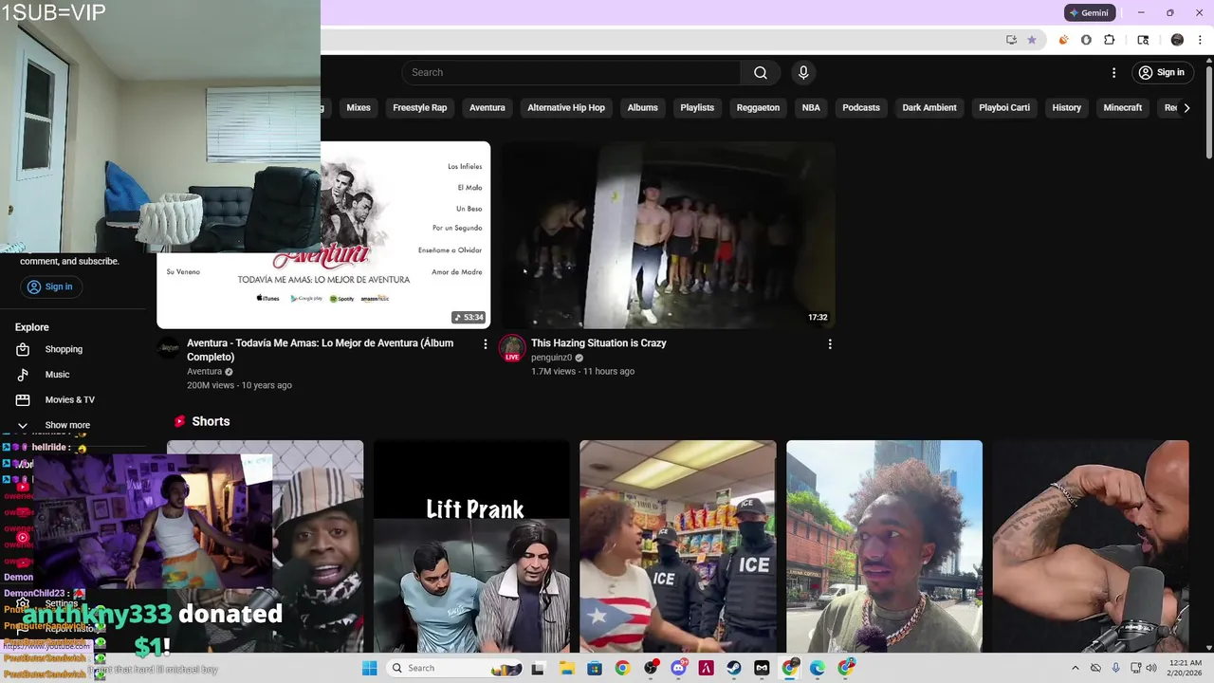Open Chrome's three-dot menu

tap(1200, 40)
